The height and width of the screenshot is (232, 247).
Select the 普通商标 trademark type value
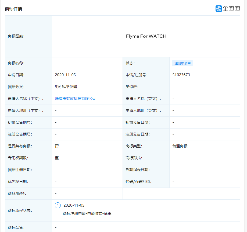pos(180,146)
